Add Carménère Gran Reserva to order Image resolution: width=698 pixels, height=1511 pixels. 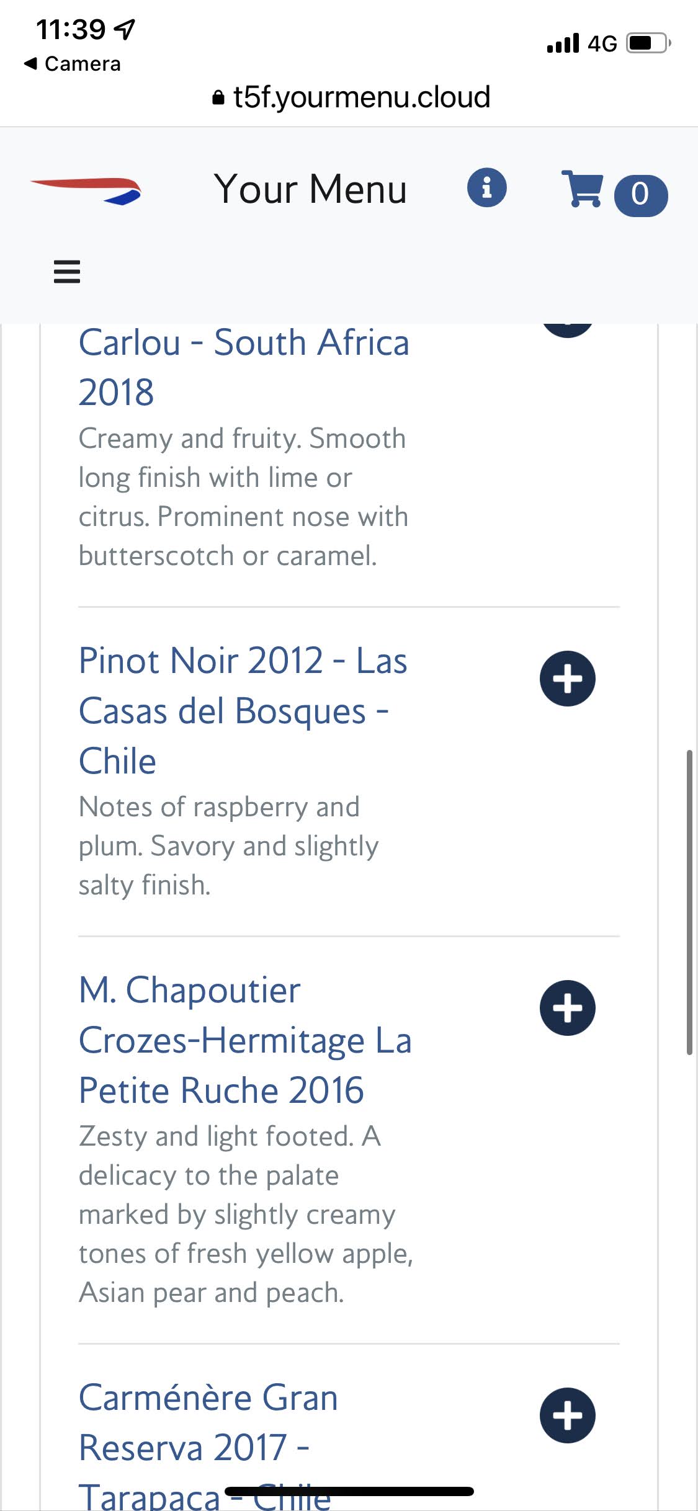(x=567, y=1415)
